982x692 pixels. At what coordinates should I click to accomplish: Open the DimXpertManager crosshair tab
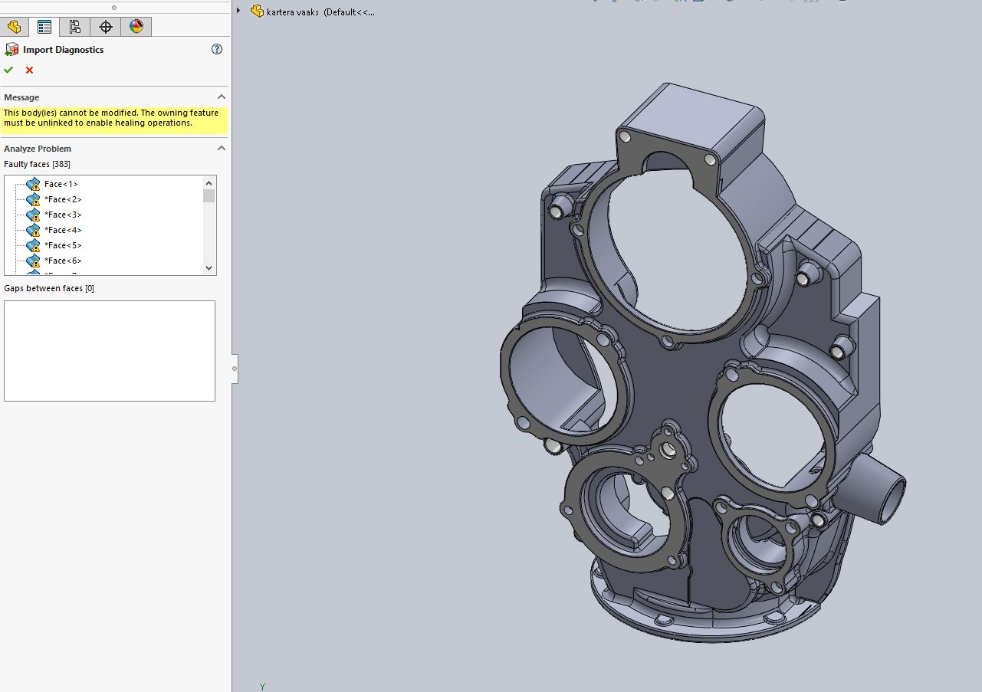tap(106, 27)
